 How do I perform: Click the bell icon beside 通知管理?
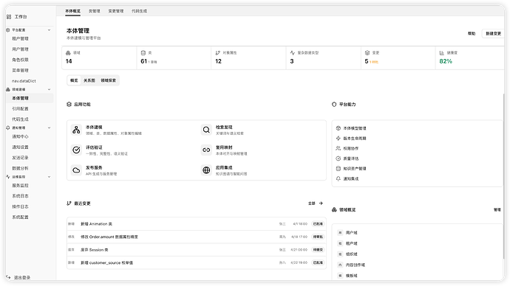[x=8, y=128]
